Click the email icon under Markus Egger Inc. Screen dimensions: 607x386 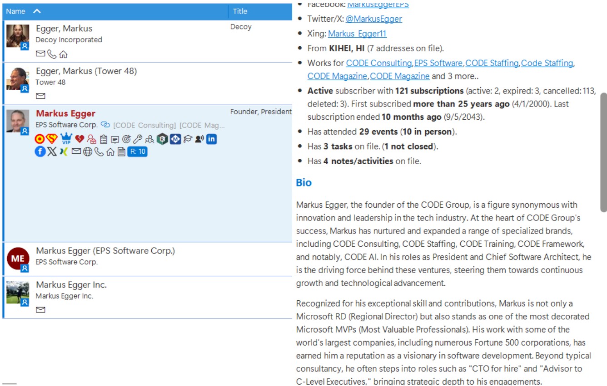(x=40, y=310)
